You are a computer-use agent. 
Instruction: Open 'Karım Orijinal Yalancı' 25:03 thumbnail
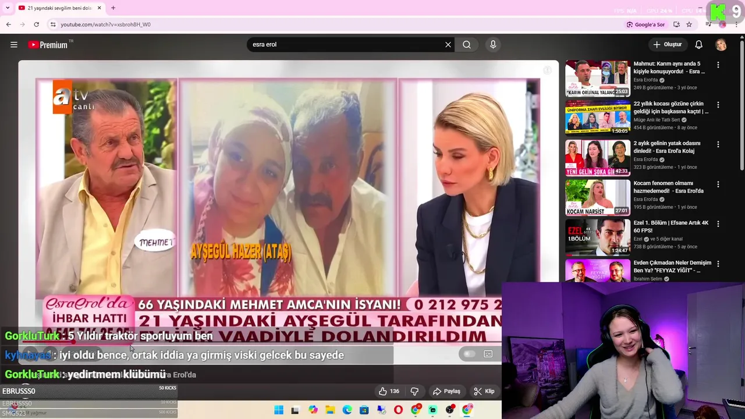pyautogui.click(x=598, y=78)
